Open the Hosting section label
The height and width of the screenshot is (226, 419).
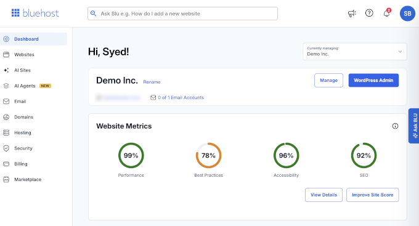(x=23, y=133)
